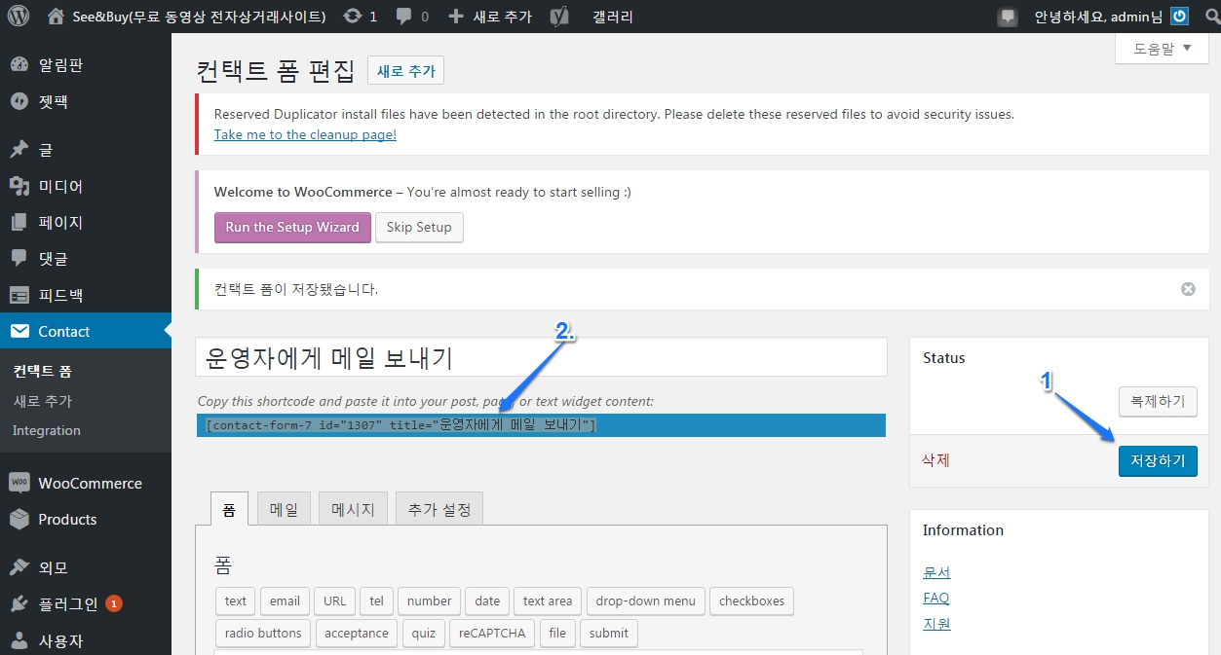Open the notifications icon beside the admin greeting
Screen dimensions: 1221x655
click(x=1008, y=17)
